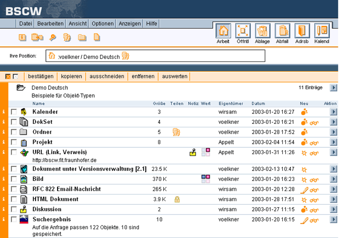Click the kopieren button

(x=72, y=77)
